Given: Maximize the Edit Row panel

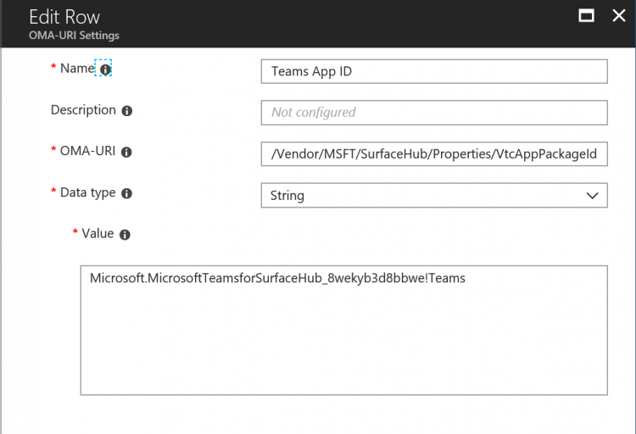Looking at the screenshot, I should pos(586,16).
